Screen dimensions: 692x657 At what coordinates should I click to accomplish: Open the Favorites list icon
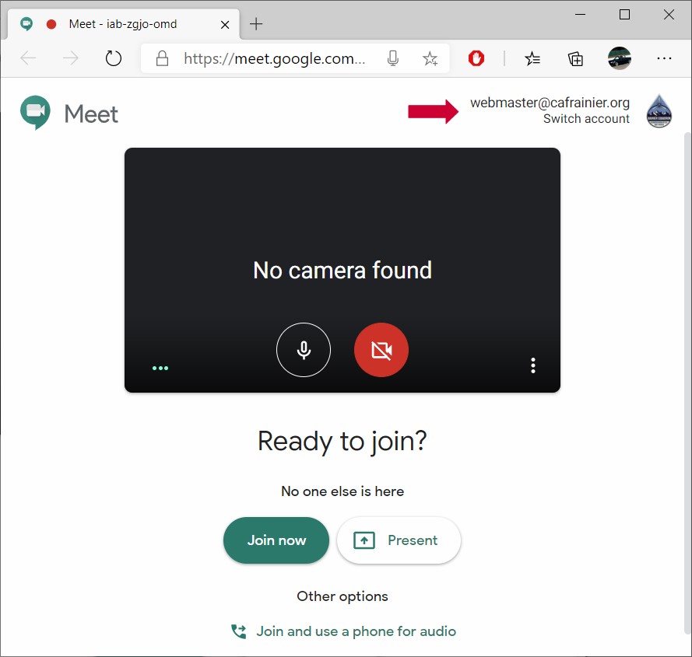pos(532,58)
